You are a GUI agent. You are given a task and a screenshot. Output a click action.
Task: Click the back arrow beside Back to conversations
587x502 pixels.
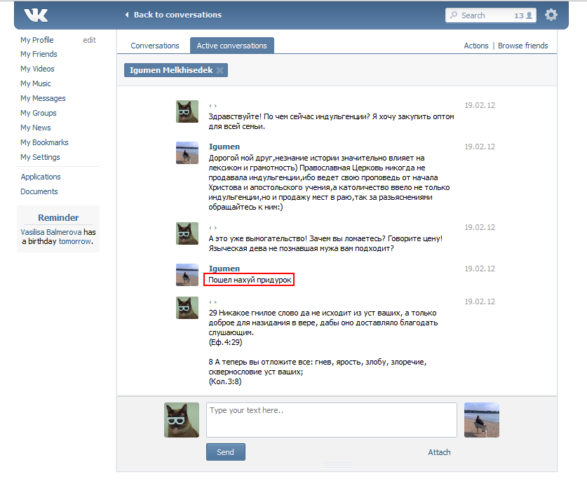pyautogui.click(x=127, y=15)
